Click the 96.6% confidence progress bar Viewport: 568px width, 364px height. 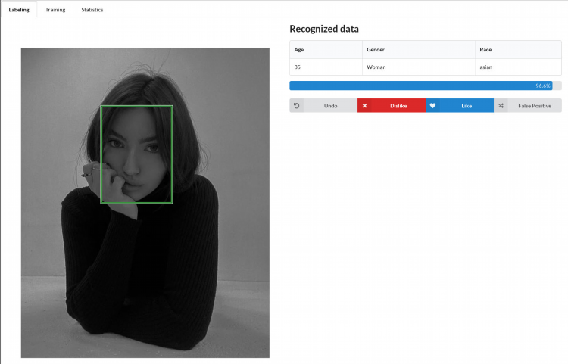(426, 86)
